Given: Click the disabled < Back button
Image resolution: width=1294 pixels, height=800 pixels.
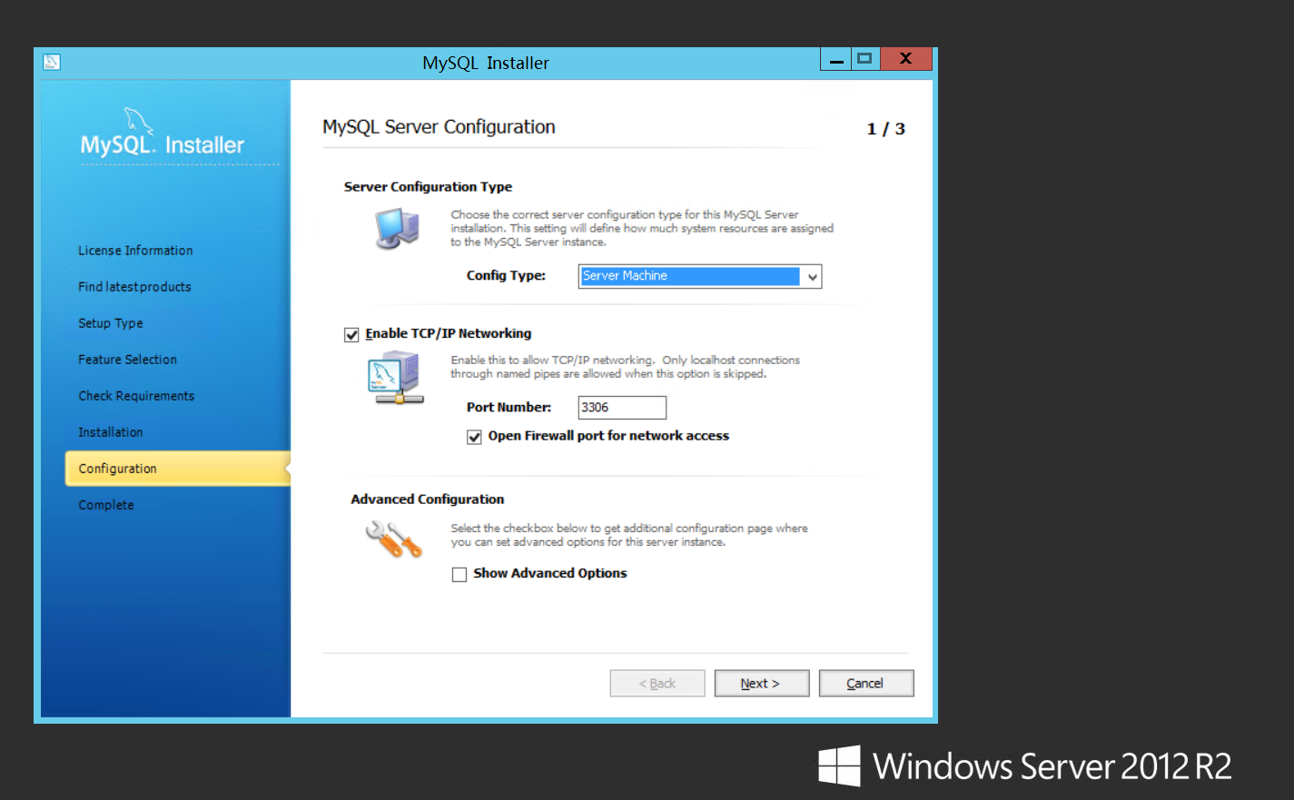Looking at the screenshot, I should tap(657, 683).
